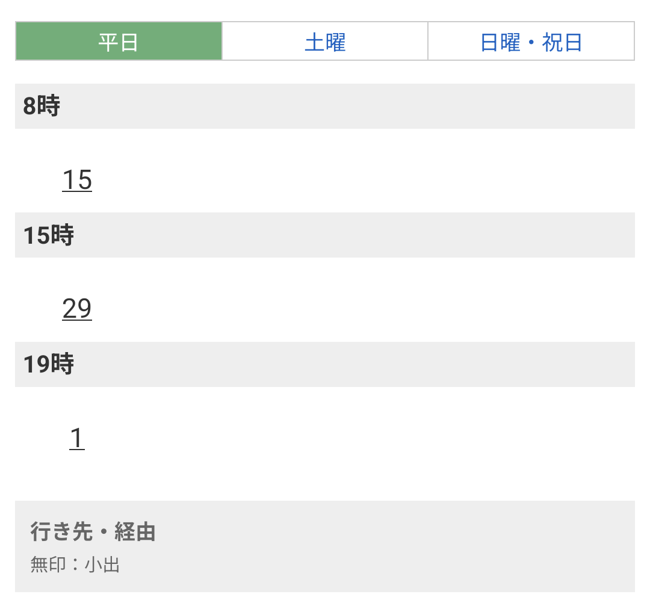Viewport: 650px width, 603px height.
Task: Switch to the 土曜 timetable tab
Action: pos(325,42)
